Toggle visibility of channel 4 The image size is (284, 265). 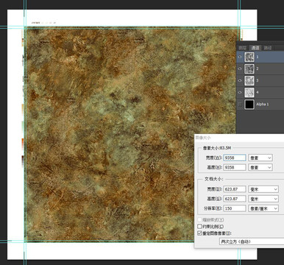coord(240,92)
